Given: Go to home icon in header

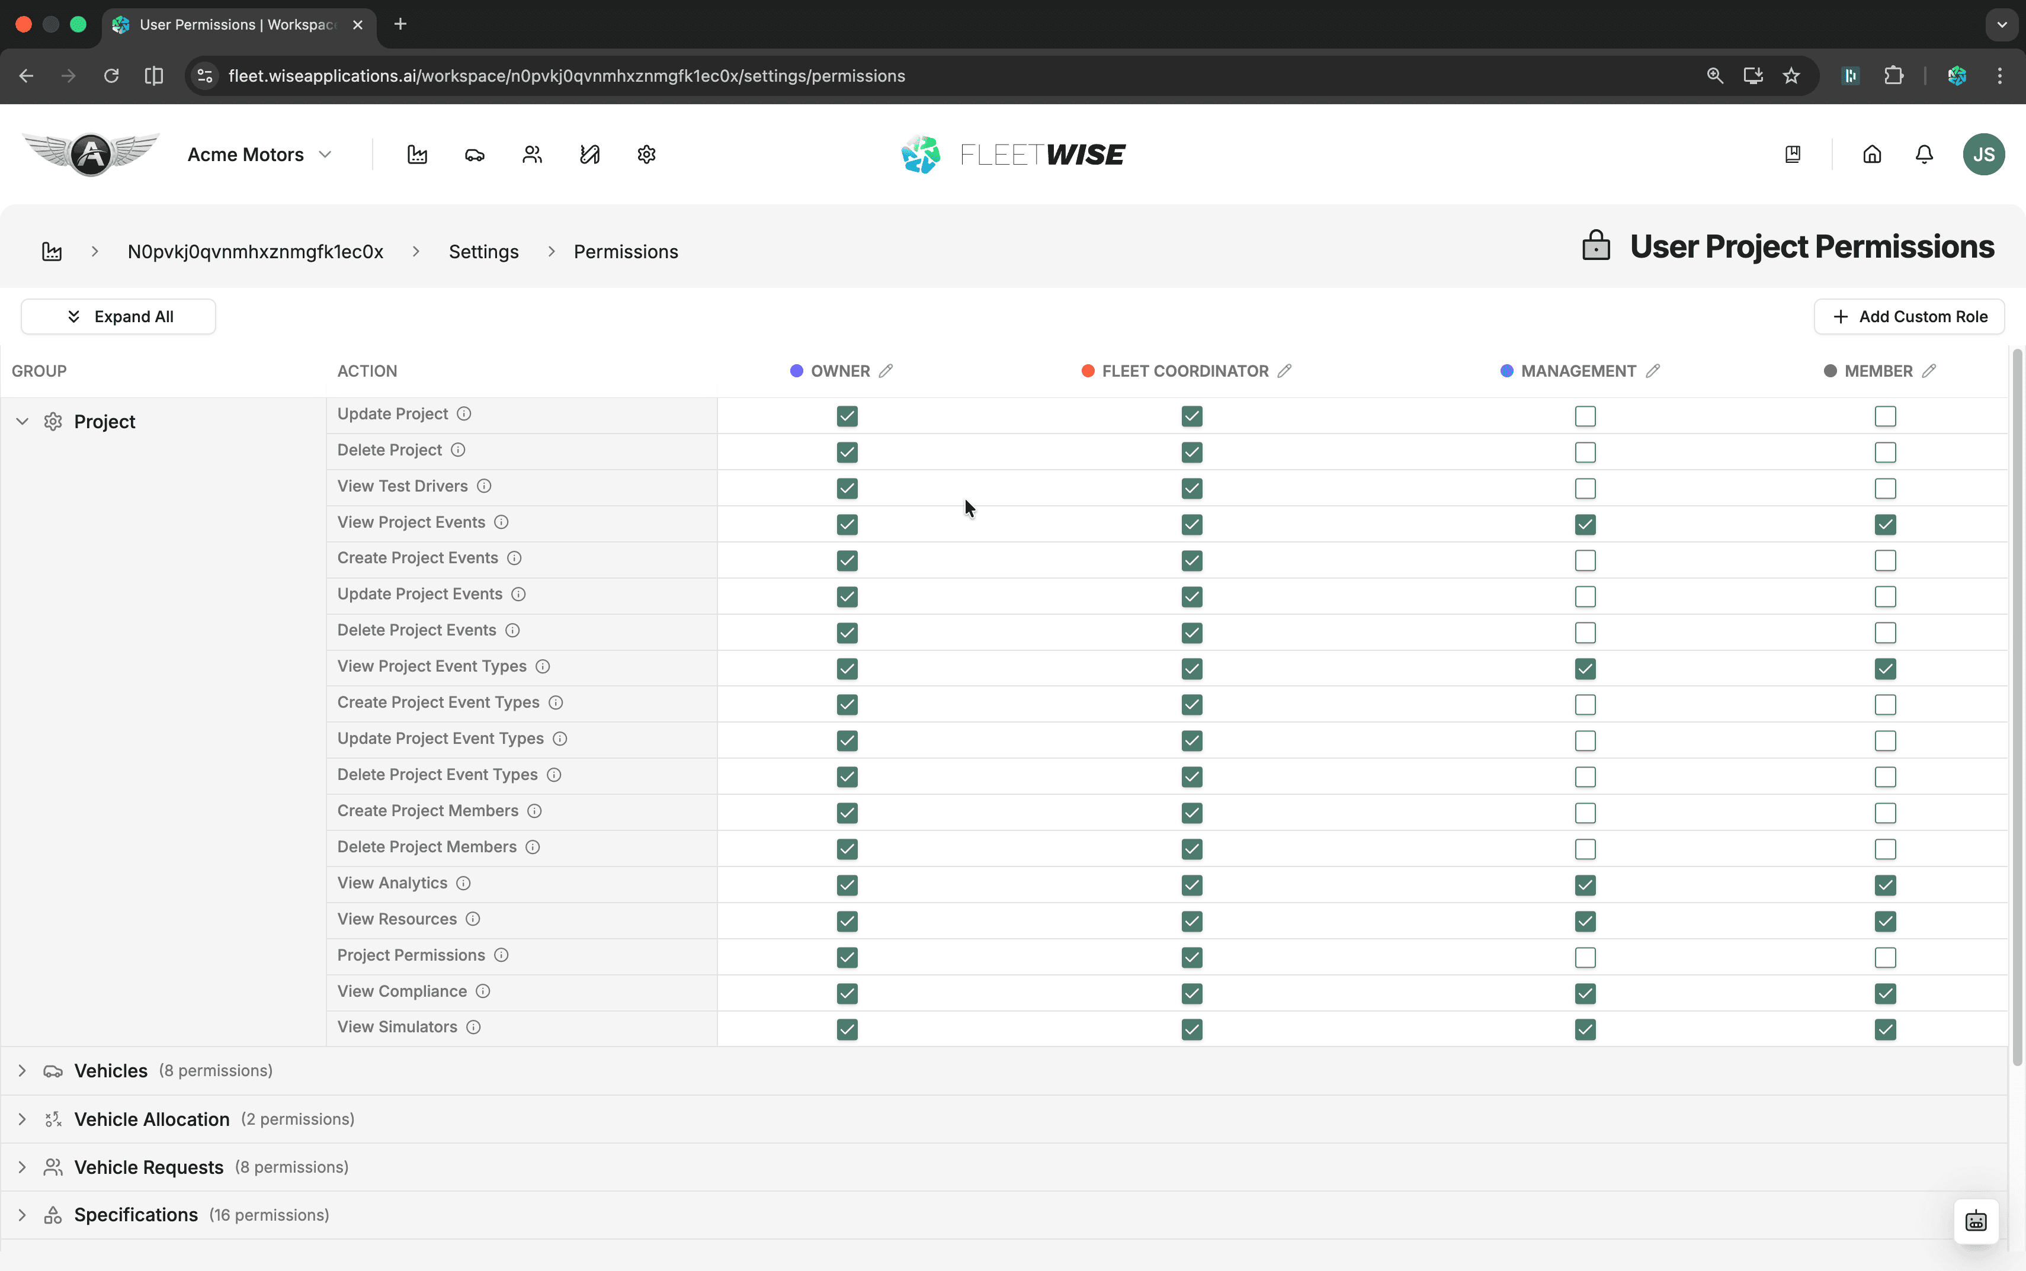Looking at the screenshot, I should [x=1872, y=155].
